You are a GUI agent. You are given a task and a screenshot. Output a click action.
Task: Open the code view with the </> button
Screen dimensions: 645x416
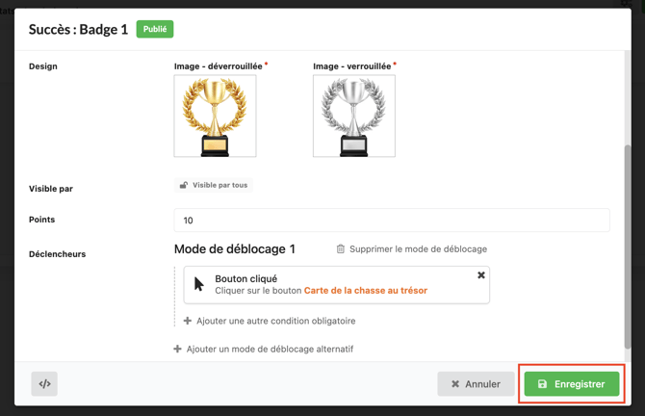(x=44, y=383)
